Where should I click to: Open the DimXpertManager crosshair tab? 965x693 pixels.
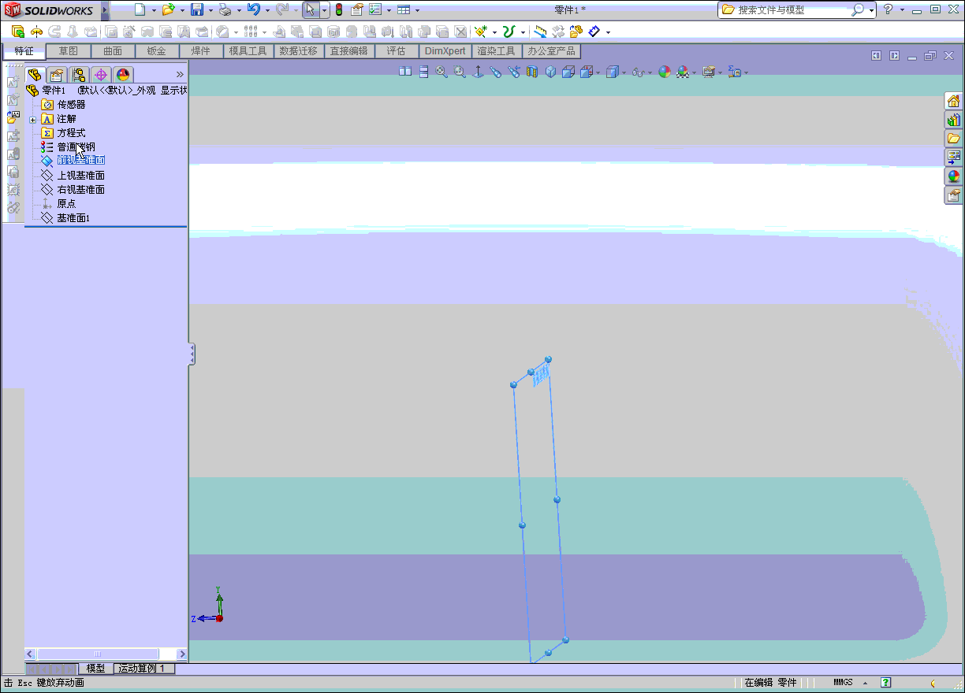coord(100,75)
